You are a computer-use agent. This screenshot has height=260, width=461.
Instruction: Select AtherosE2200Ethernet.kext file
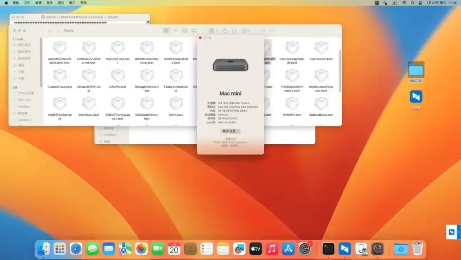point(89,53)
